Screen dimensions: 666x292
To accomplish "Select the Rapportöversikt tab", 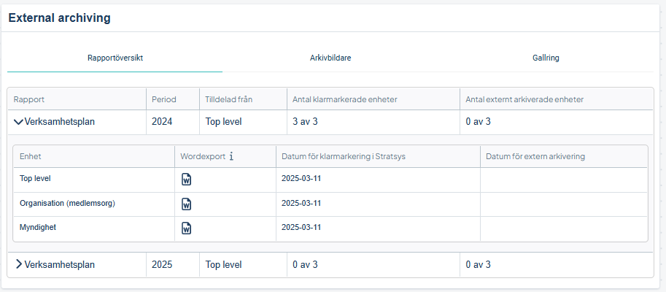I will coord(115,58).
